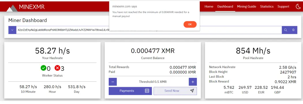Open the Home page
The height and width of the screenshot is (104, 303).
coord(209,7)
